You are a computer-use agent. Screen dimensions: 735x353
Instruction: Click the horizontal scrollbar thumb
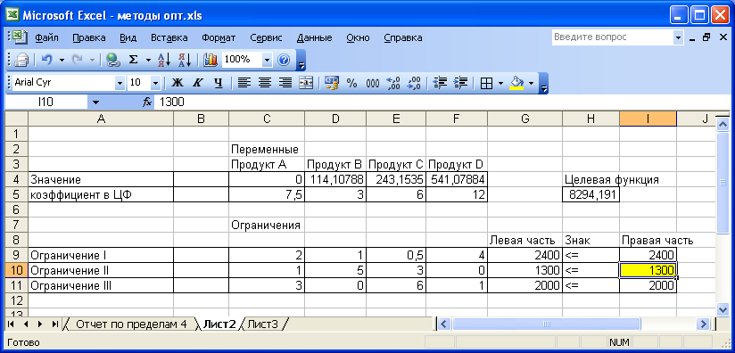[546, 324]
